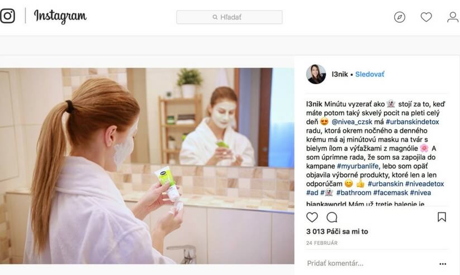
Task: Click the Instagram camera logo icon
Action: coord(7,16)
